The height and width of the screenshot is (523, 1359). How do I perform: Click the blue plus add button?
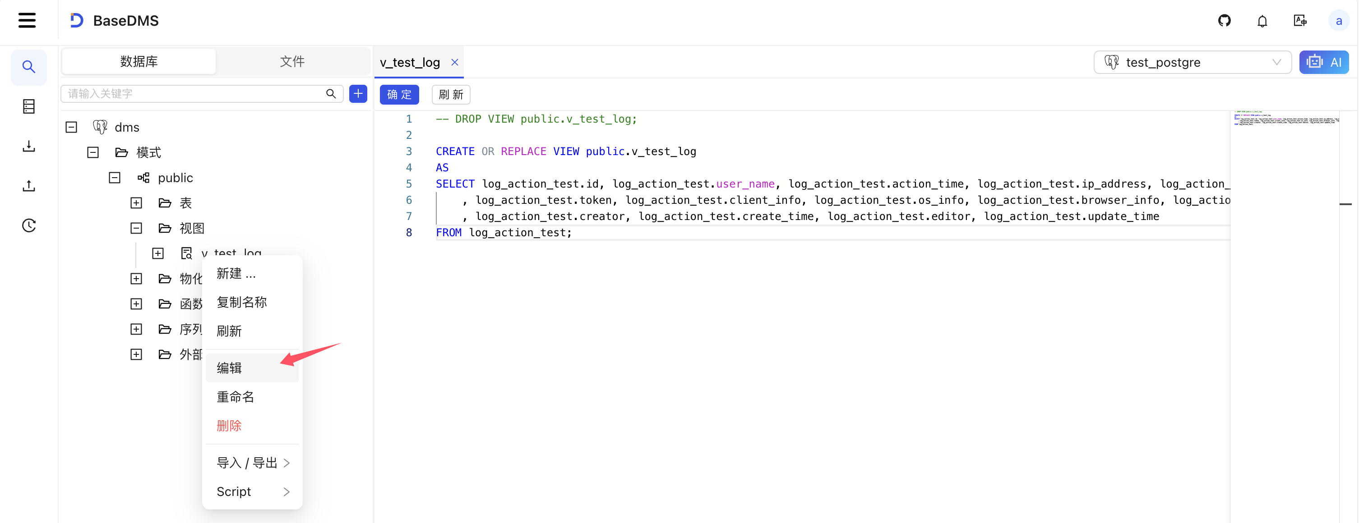[x=358, y=94]
